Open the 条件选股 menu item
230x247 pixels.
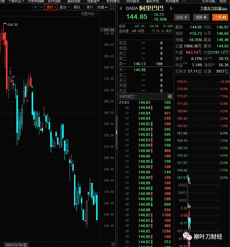click(x=54, y=1)
